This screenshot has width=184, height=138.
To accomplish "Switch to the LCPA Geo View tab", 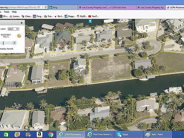I will (122, 8).
